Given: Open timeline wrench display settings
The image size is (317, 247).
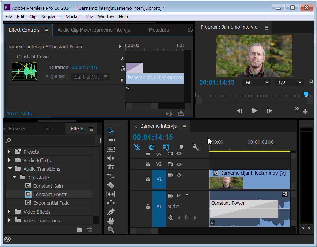Looking at the screenshot, I should (x=196, y=148).
